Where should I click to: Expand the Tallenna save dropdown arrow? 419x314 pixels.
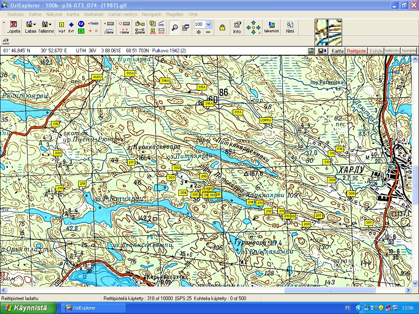(50, 25)
